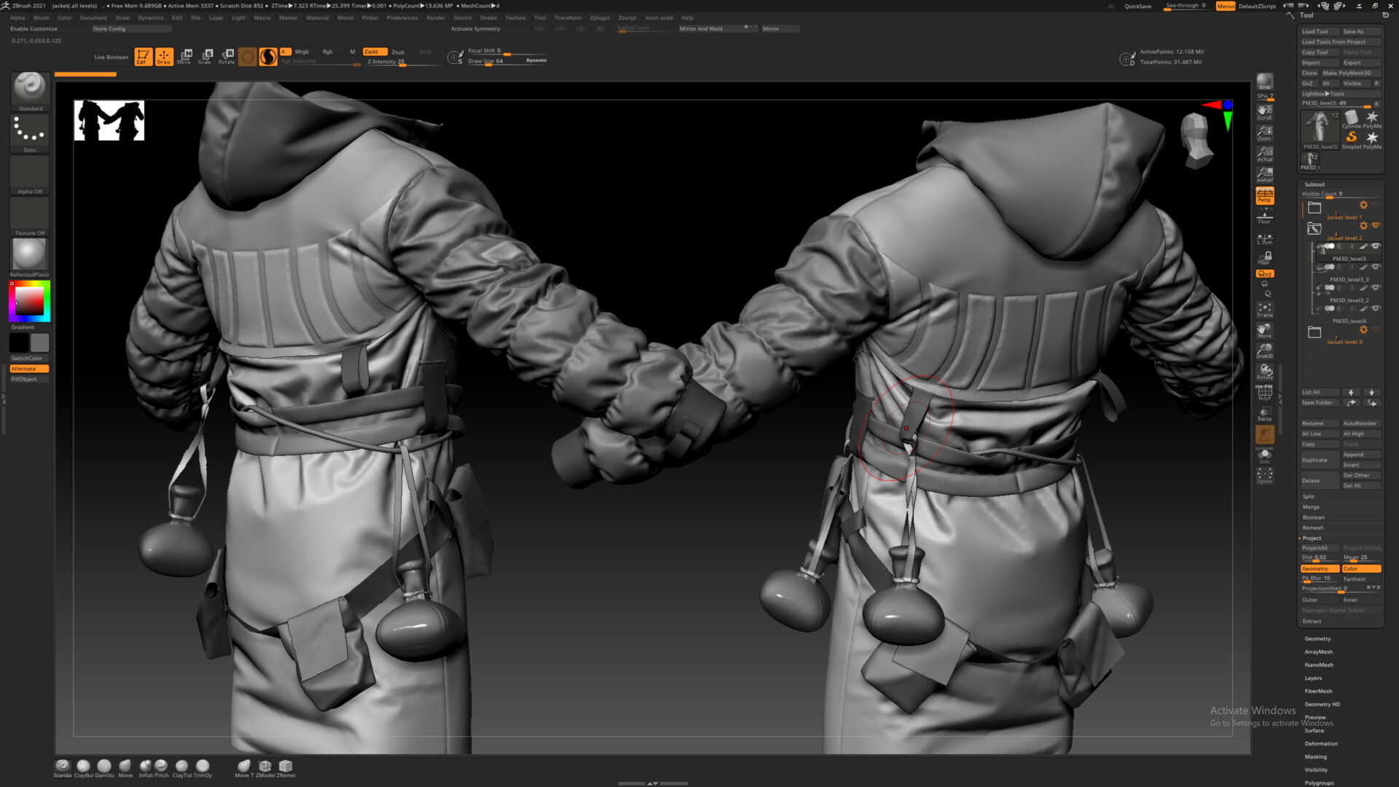Click the main color picker square
This screenshot has width=1399, height=787.
click(30, 300)
